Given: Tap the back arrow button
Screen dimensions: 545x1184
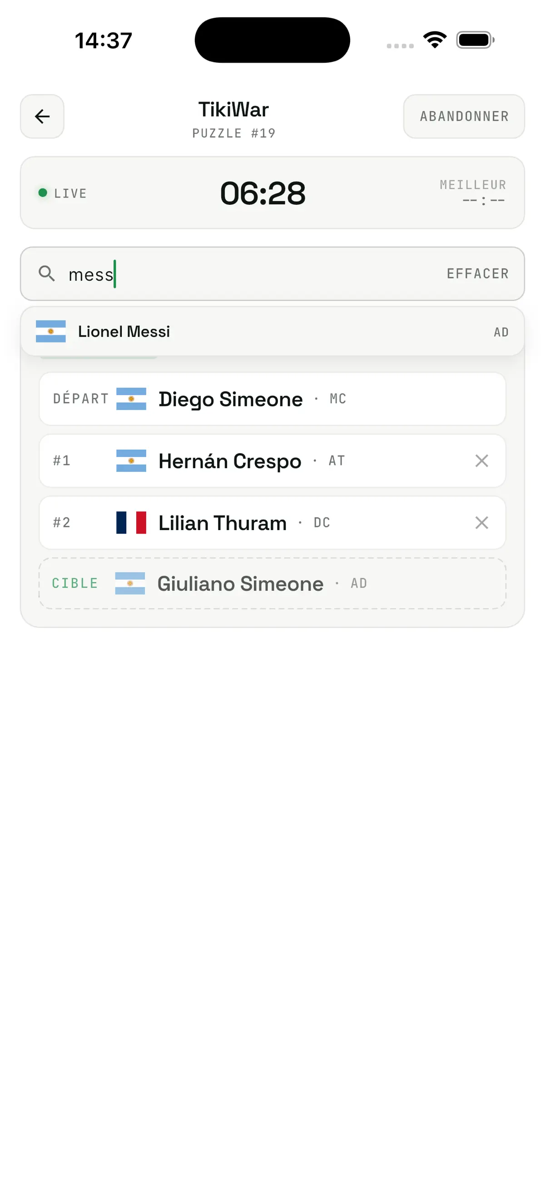Looking at the screenshot, I should pos(42,116).
